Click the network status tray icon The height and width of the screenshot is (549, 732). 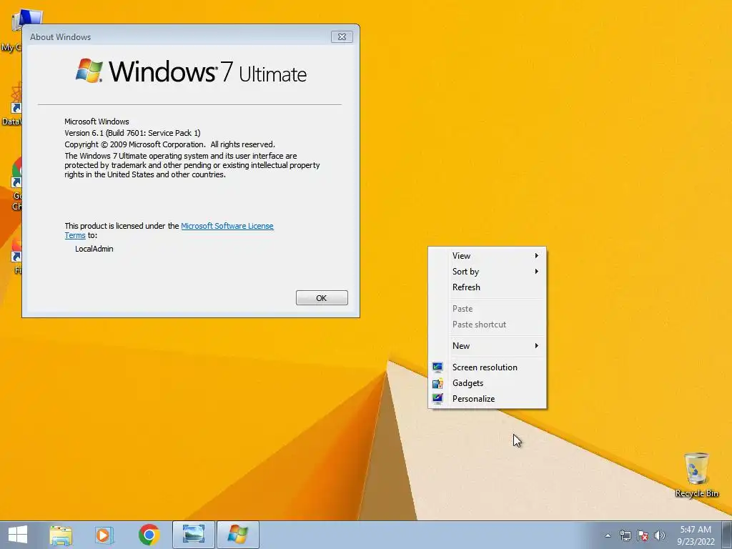pos(625,535)
